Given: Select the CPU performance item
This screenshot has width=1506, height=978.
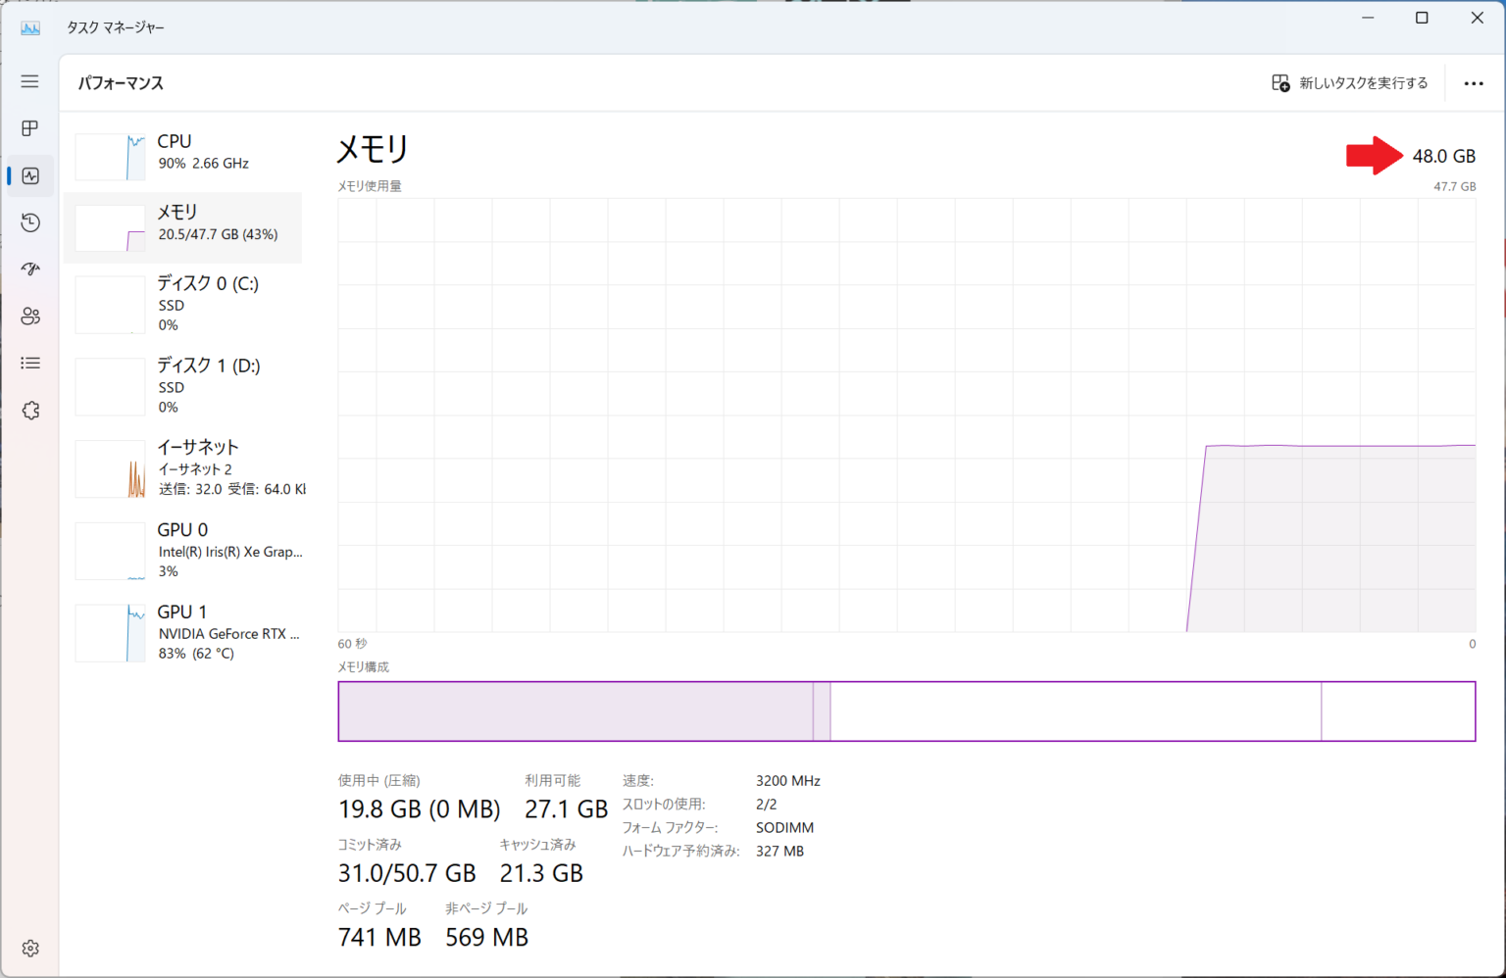Looking at the screenshot, I should [186, 154].
